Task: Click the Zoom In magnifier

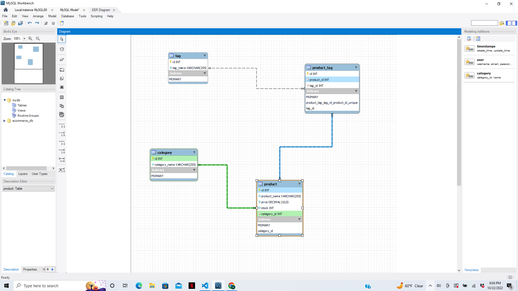Action: (x=30, y=39)
